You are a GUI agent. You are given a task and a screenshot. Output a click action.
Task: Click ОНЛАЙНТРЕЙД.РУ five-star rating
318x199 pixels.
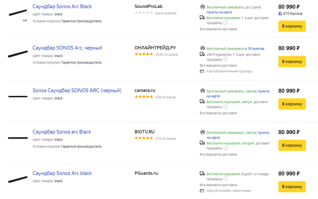click(x=144, y=54)
